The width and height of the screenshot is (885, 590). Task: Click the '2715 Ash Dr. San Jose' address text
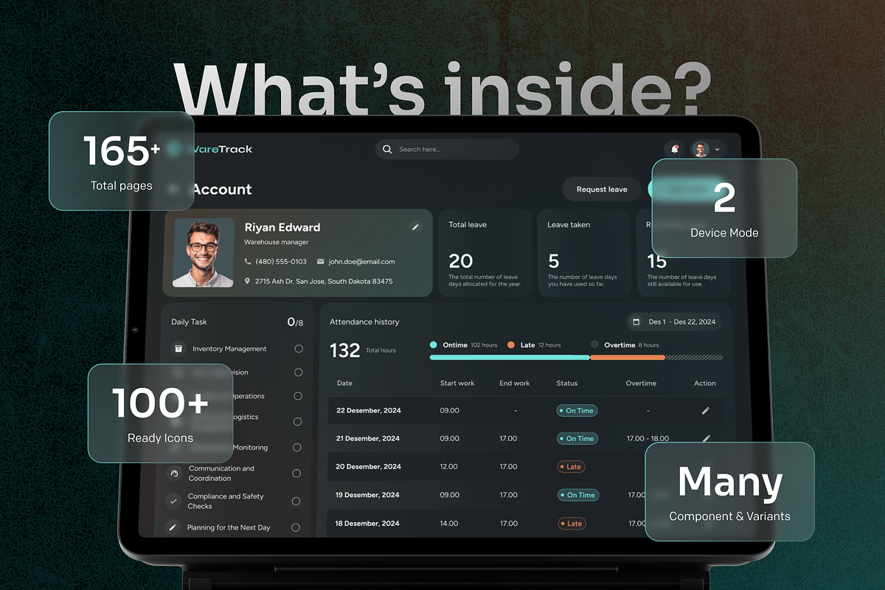pos(324,281)
